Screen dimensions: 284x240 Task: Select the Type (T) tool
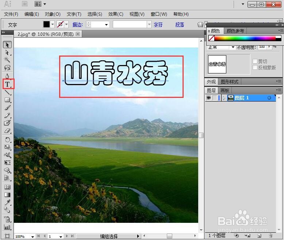tap(8, 84)
